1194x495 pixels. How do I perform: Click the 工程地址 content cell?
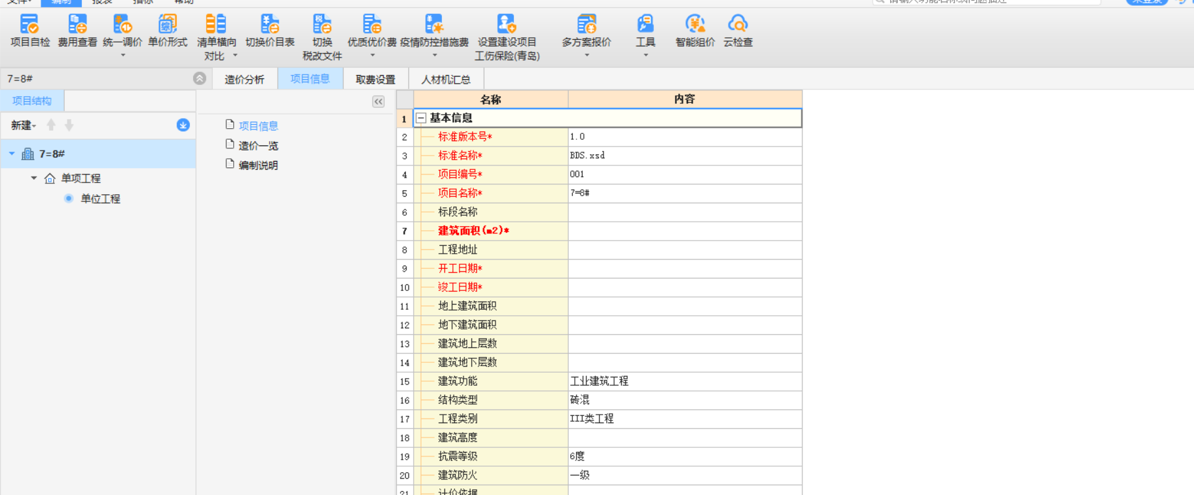click(x=685, y=250)
